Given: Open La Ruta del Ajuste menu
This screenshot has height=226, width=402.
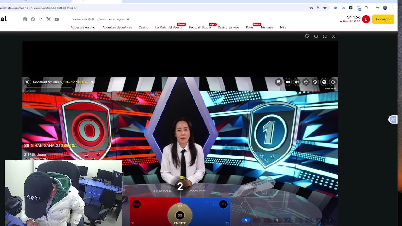Looking at the screenshot, I should (x=169, y=27).
